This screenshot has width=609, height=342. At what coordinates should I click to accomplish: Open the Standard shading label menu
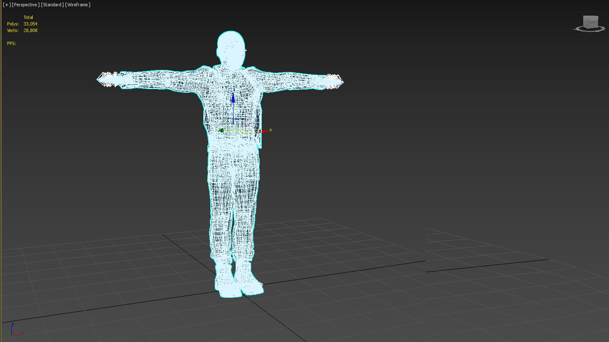52,5
